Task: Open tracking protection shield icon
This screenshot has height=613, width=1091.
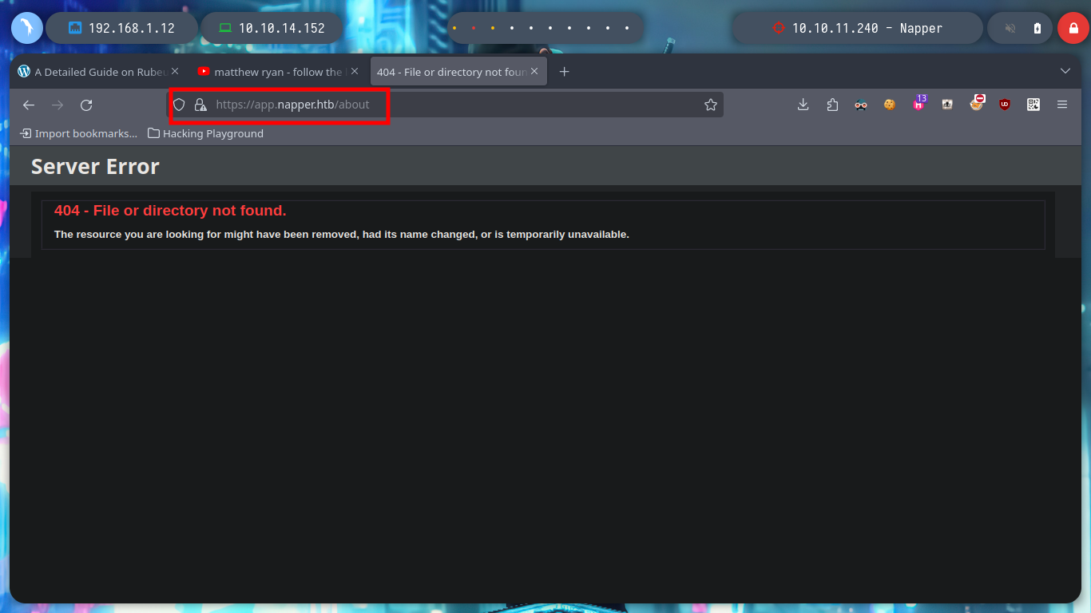Action: pos(179,105)
